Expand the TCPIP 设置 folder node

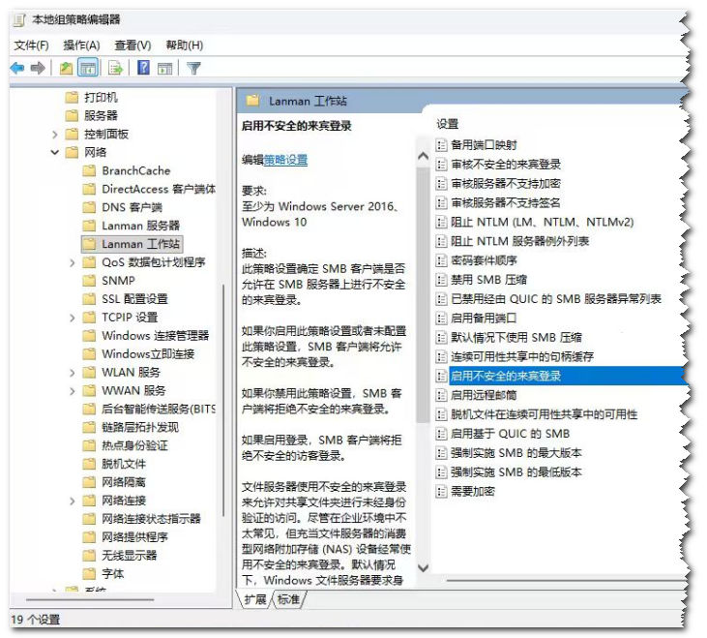74,318
